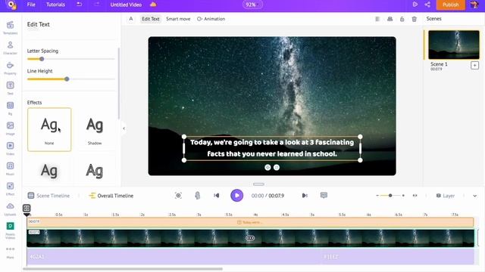Expand the timeline chevron next to Layer
The image size is (485, 272).
475,196
